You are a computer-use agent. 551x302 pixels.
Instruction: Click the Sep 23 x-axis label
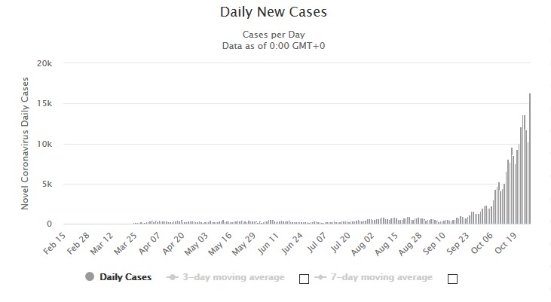458,243
